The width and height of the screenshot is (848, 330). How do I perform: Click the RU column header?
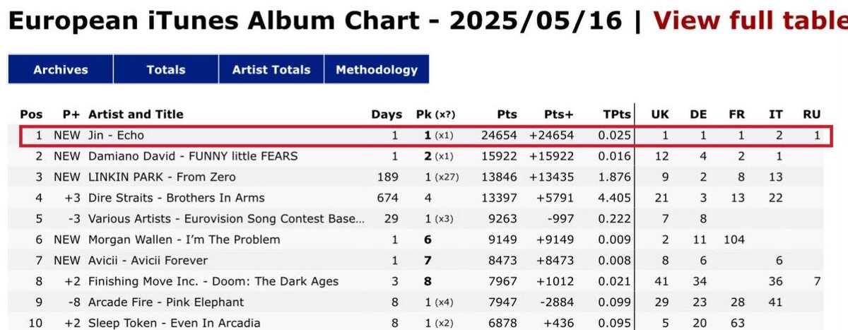point(812,114)
